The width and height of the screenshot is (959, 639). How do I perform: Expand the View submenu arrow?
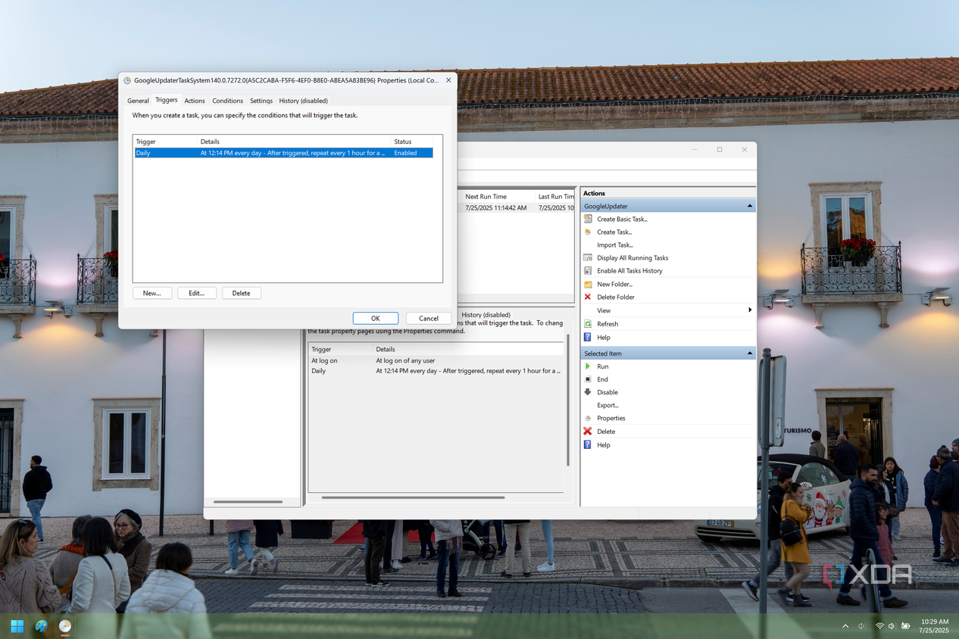click(x=750, y=310)
